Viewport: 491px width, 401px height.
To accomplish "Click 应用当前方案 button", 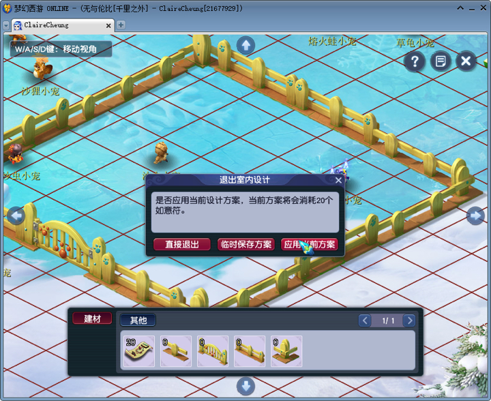I will click(310, 244).
